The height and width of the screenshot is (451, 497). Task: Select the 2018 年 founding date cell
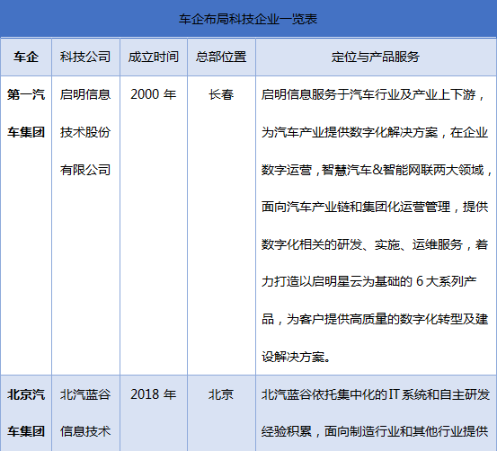click(x=154, y=394)
